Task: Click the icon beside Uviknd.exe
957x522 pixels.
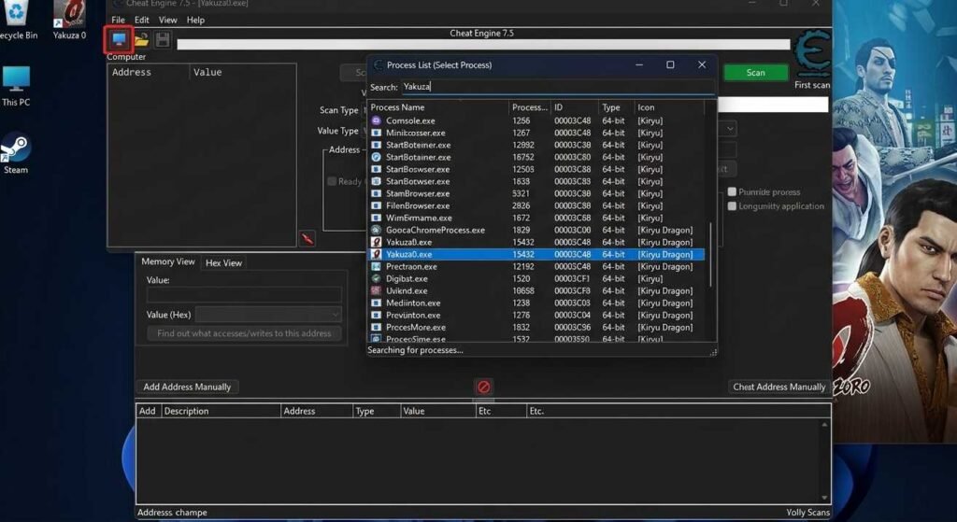Action: [376, 290]
